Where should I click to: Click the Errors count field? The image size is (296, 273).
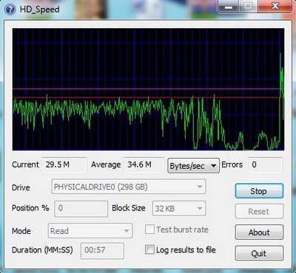tap(265, 165)
